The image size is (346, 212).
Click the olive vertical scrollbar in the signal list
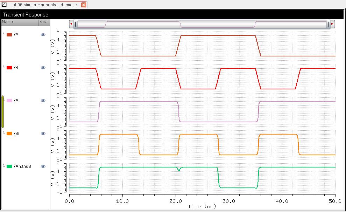[x=3, y=111]
